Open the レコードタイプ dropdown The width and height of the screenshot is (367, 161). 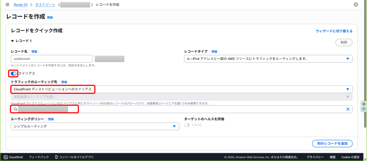coord(268,59)
